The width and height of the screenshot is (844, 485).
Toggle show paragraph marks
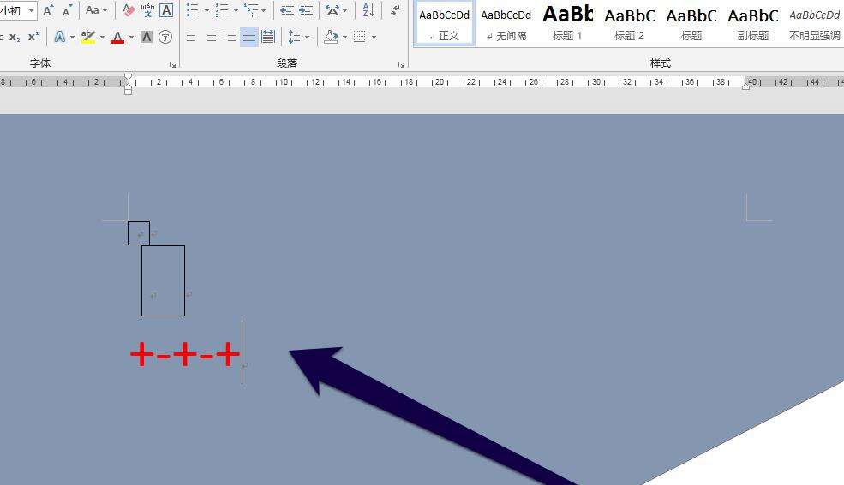[x=394, y=10]
